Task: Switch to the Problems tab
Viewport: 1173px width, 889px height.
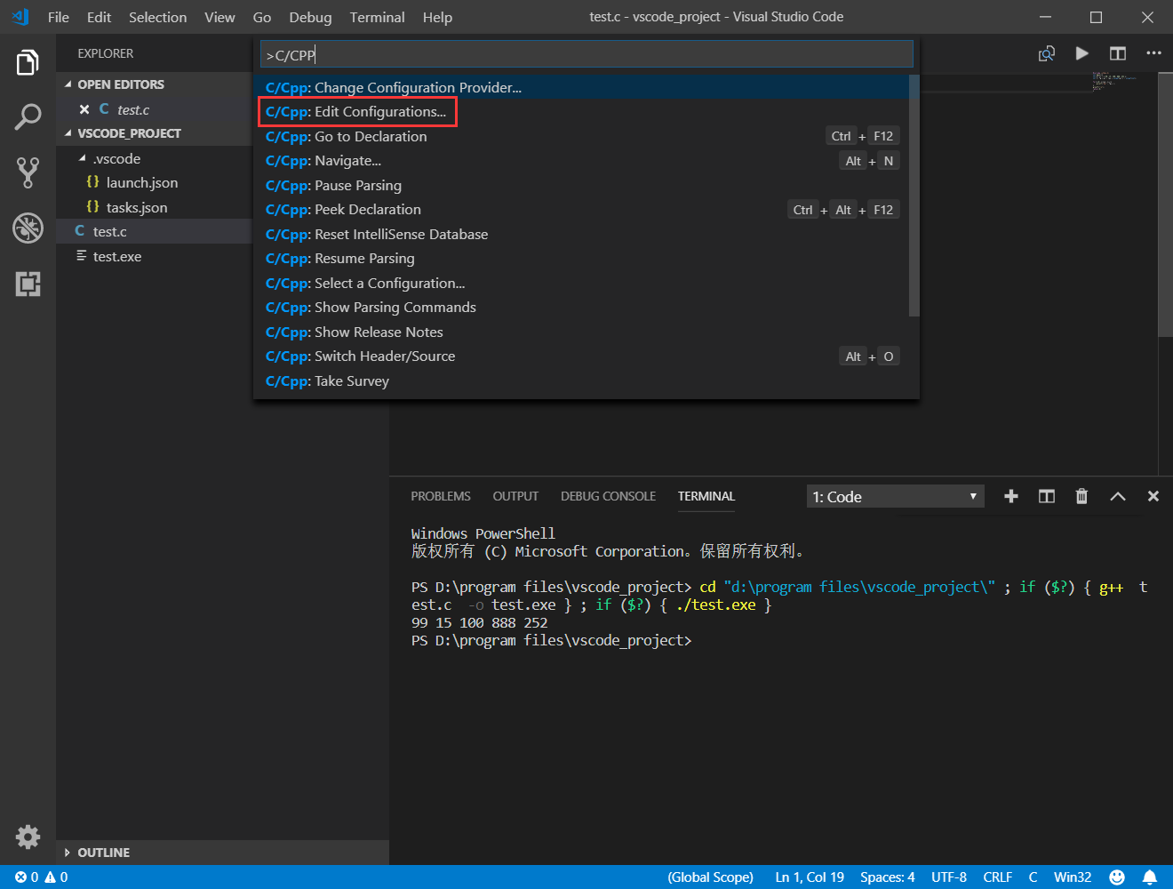Action: [x=441, y=496]
